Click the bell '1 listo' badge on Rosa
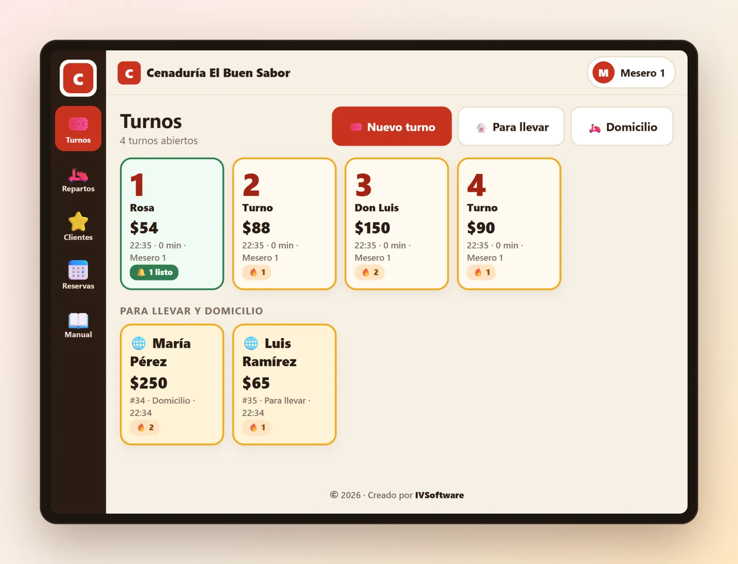Viewport: 738px width, 564px height. tap(154, 272)
